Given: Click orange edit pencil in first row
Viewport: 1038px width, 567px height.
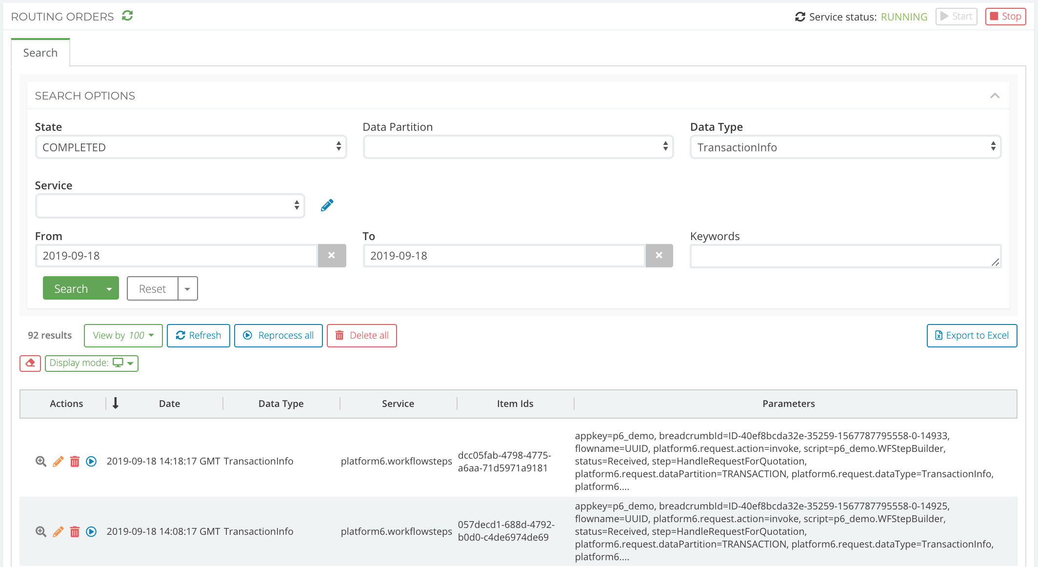Looking at the screenshot, I should coord(58,461).
